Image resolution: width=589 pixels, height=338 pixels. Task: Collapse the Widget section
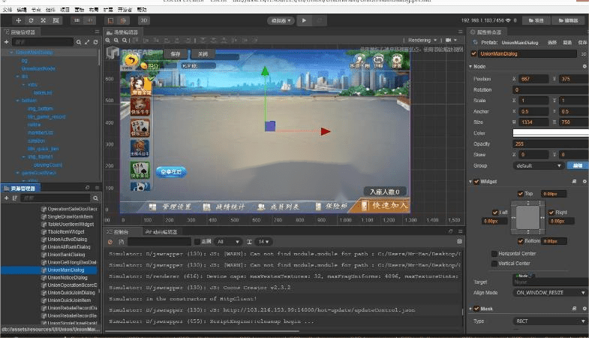(470, 182)
